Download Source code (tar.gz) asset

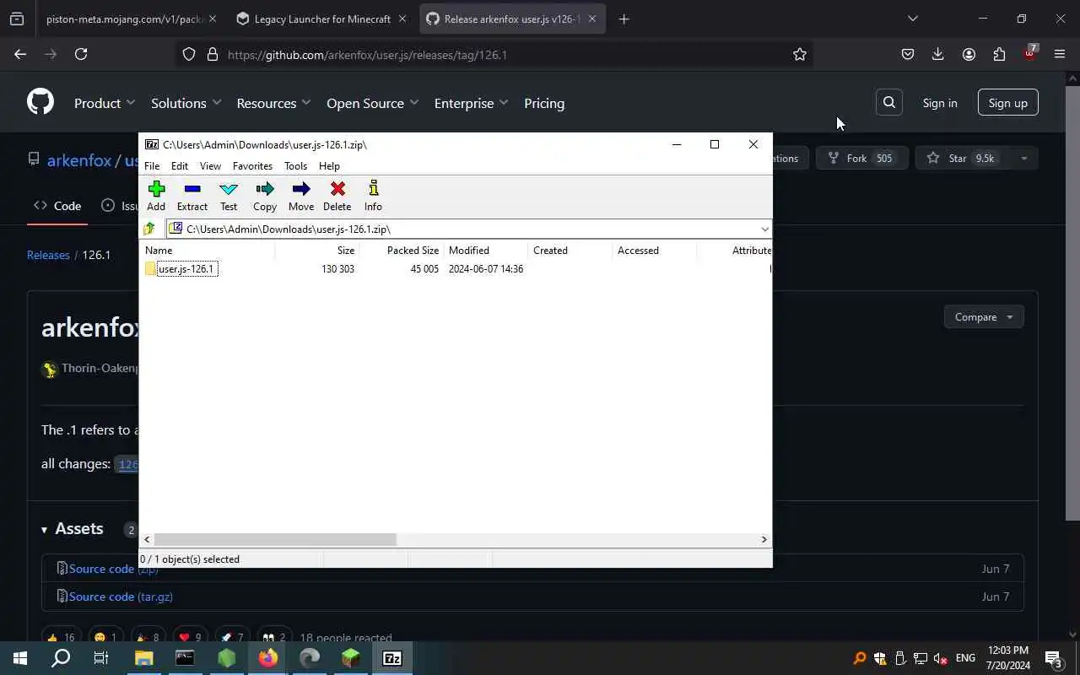click(x=121, y=597)
